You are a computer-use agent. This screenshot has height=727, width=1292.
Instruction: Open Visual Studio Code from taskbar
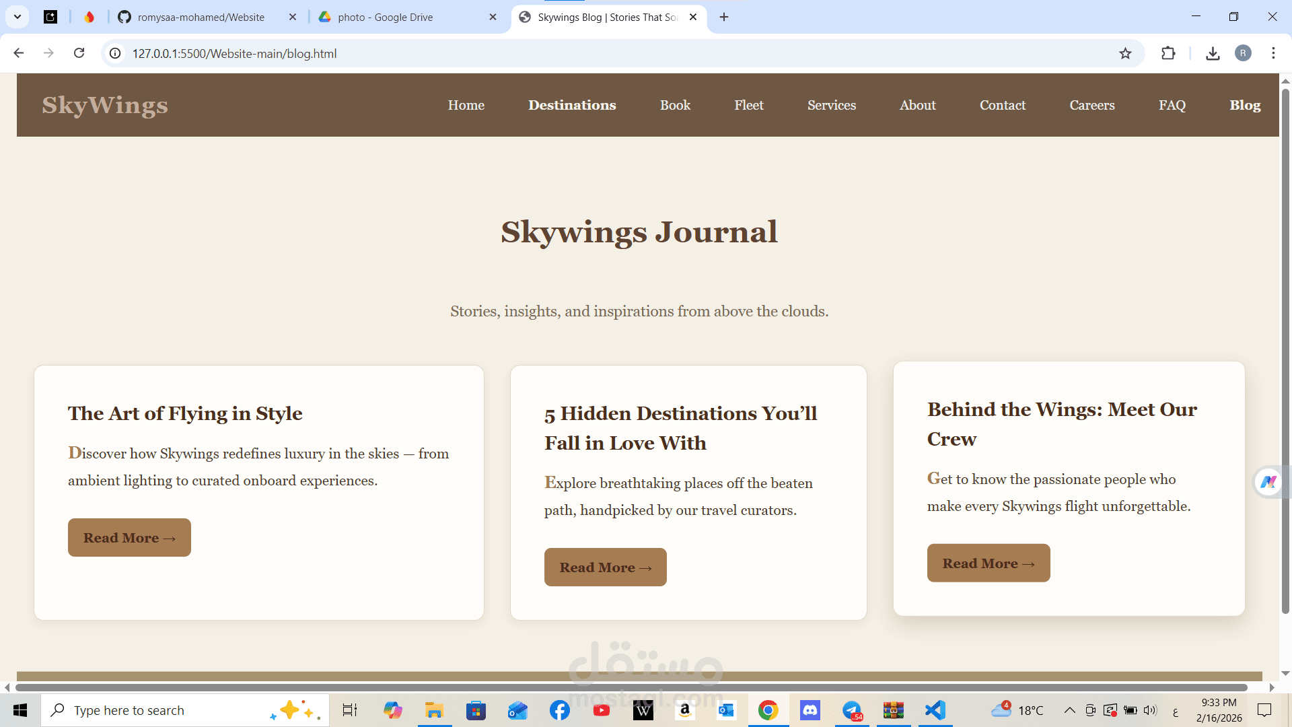pos(935,710)
